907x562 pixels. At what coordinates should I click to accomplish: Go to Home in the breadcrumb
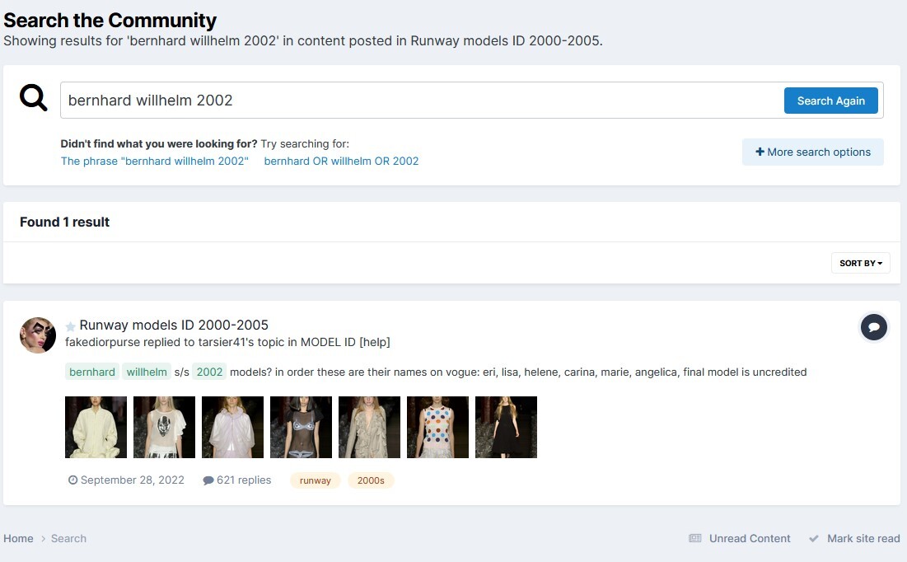pos(18,538)
